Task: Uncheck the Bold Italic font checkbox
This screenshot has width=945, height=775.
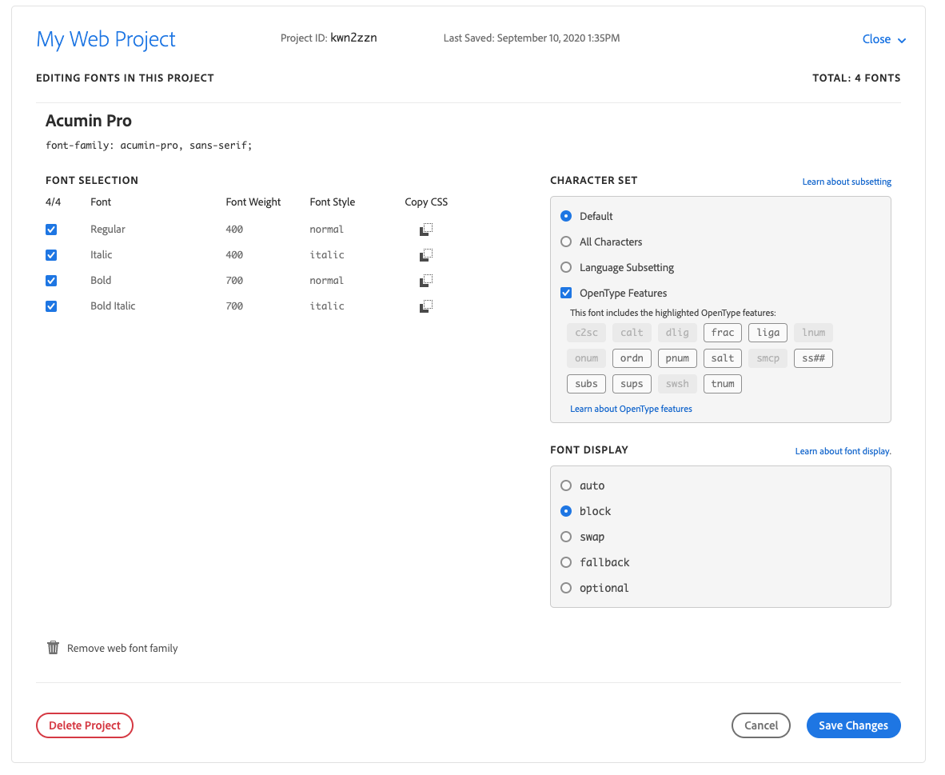Action: [51, 306]
